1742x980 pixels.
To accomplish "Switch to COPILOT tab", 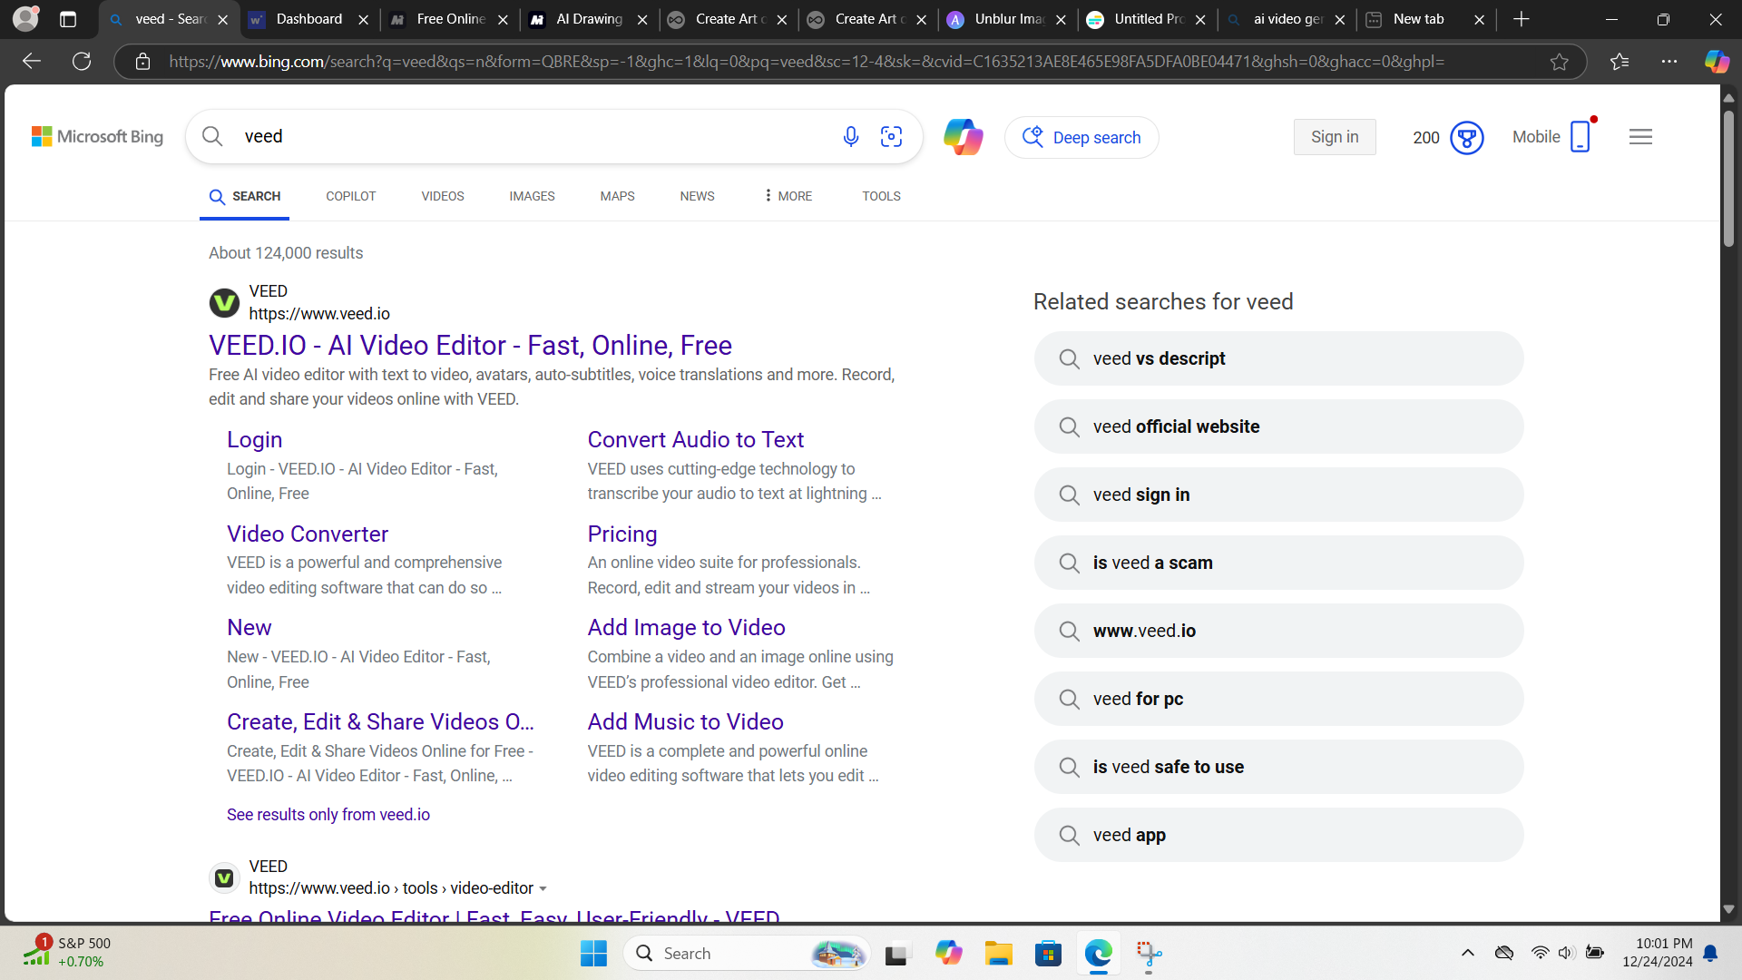I will tap(350, 196).
